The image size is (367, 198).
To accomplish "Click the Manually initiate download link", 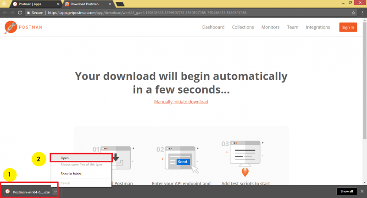I will point(181,102).
